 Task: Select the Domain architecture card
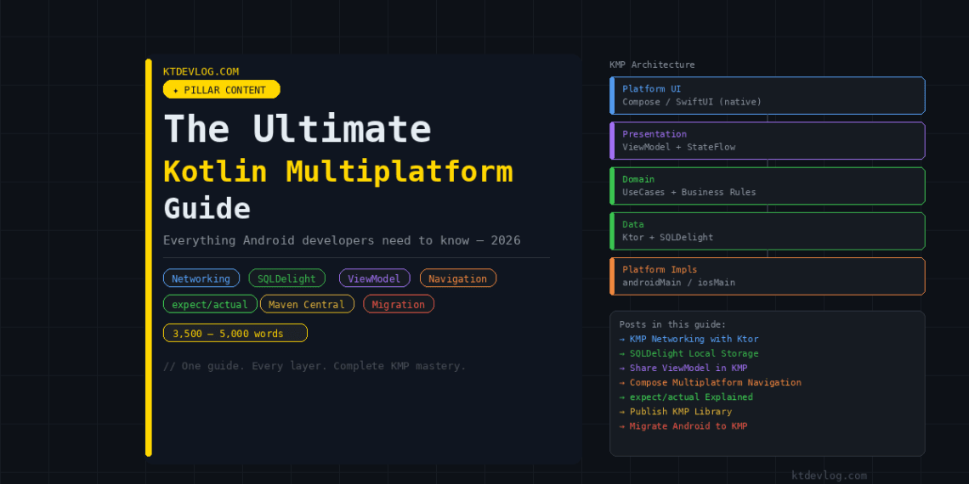coord(767,186)
